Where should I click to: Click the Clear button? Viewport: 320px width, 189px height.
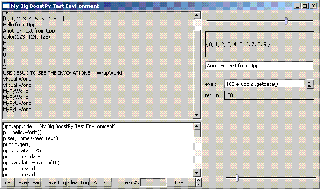pos(34,182)
